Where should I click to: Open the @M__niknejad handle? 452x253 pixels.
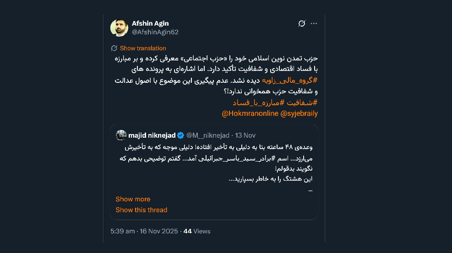click(208, 135)
